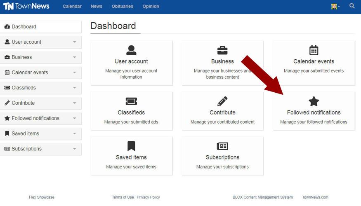Open the Followed notifications card title
This screenshot has width=361, height=206.
(314, 112)
